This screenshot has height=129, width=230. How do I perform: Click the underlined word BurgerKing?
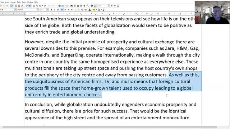72,55
